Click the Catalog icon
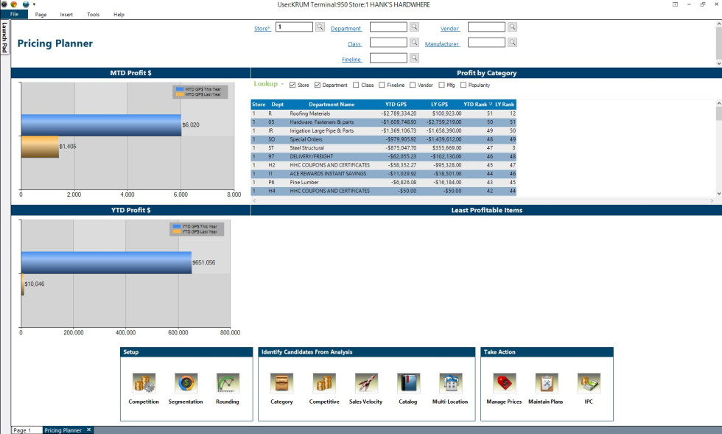722x434 pixels. click(x=408, y=383)
